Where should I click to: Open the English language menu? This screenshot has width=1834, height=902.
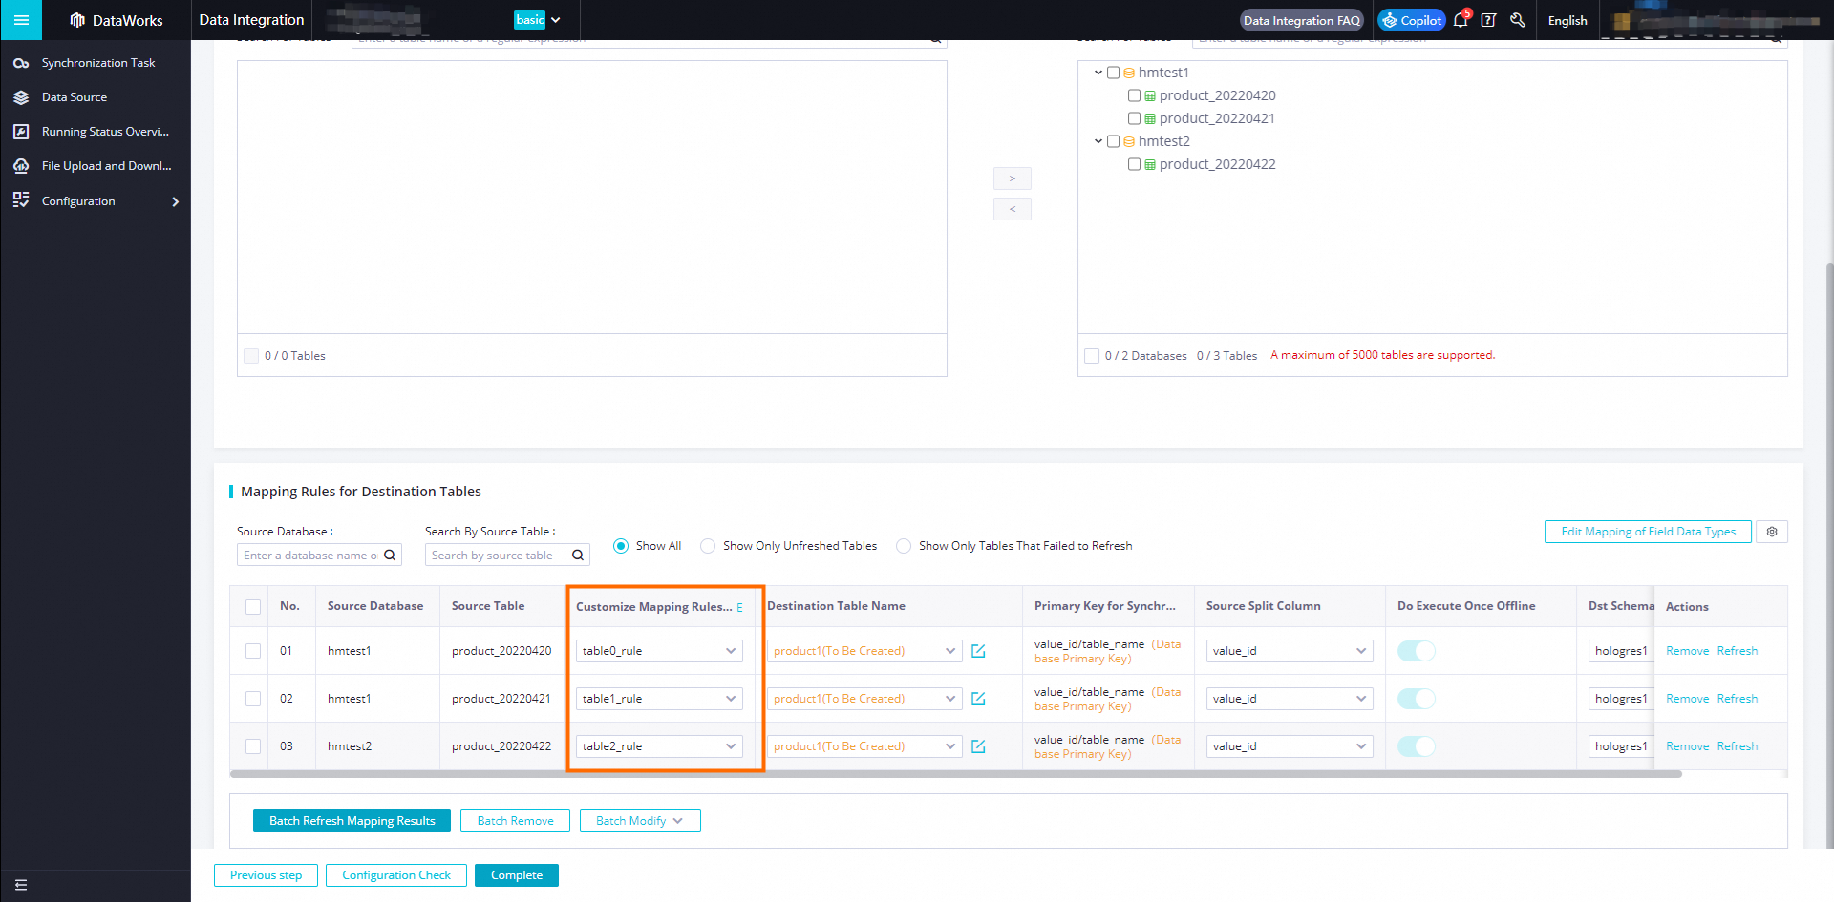pos(1567,20)
